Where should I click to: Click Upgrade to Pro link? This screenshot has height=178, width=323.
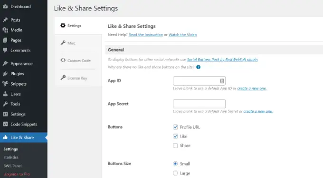17,174
